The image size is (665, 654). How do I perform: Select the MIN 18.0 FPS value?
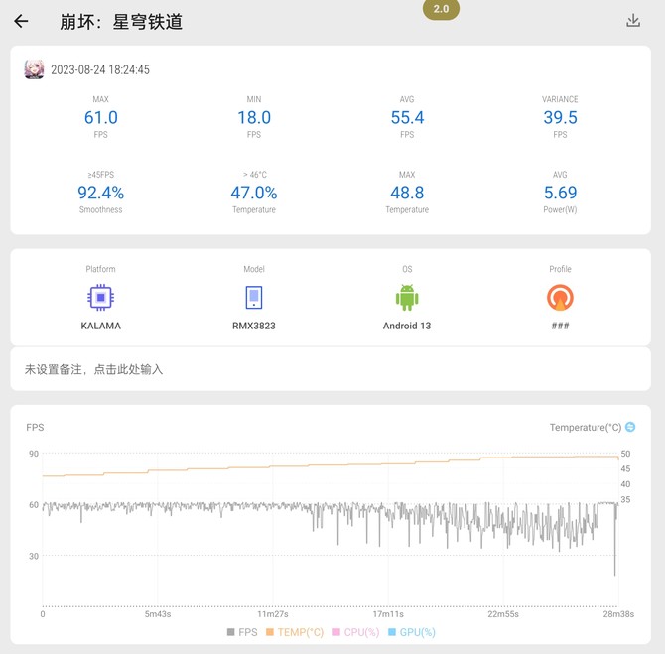(x=254, y=117)
